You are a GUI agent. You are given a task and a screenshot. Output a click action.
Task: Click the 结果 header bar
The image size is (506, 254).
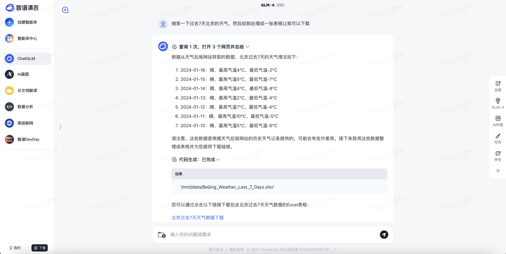pyautogui.click(x=279, y=174)
